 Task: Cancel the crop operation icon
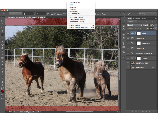124,14
